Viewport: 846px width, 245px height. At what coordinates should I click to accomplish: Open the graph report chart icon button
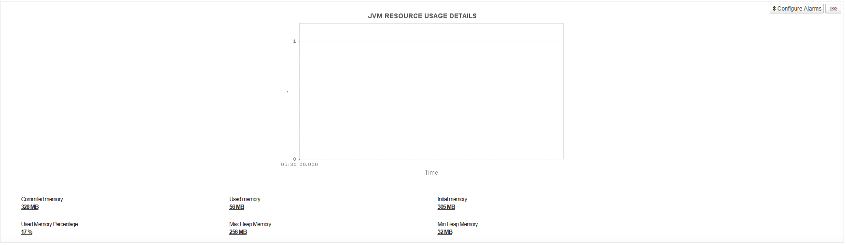click(x=833, y=9)
